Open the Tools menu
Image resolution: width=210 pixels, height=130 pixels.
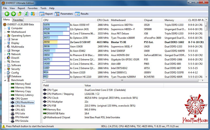tap(43, 8)
